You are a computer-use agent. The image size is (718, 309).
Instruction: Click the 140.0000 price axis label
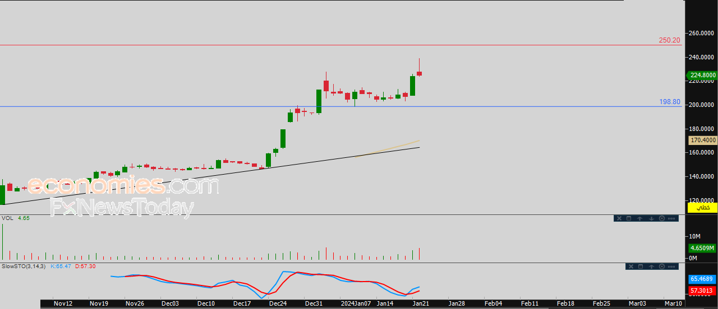point(702,176)
